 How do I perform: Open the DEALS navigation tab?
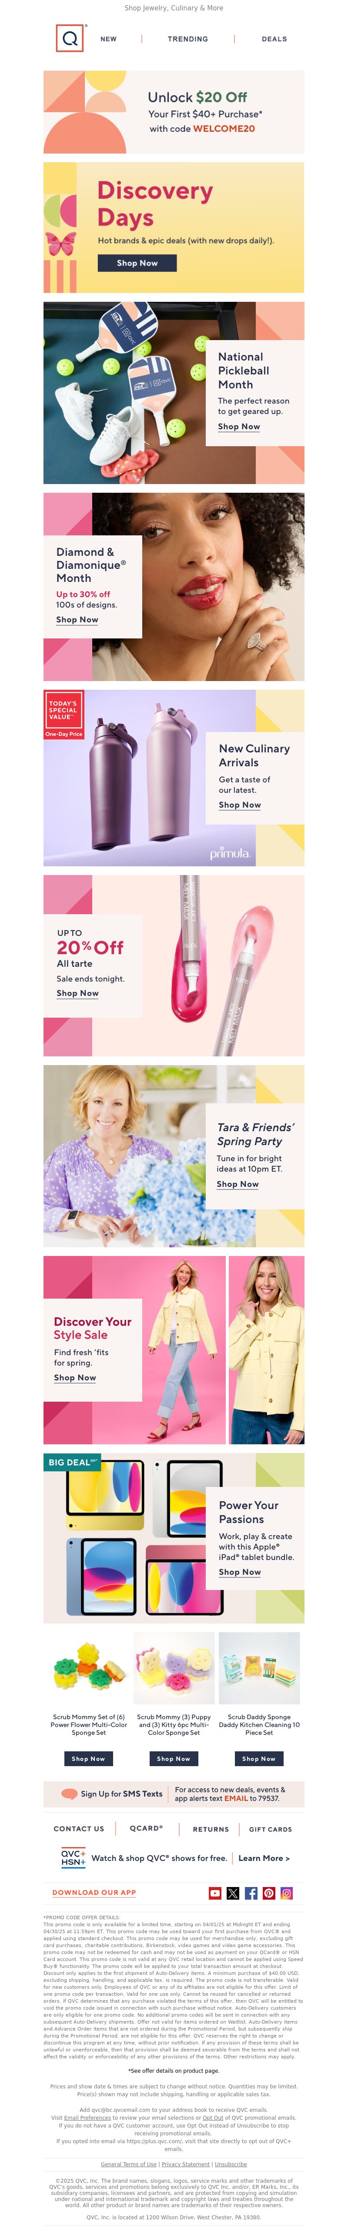(274, 39)
